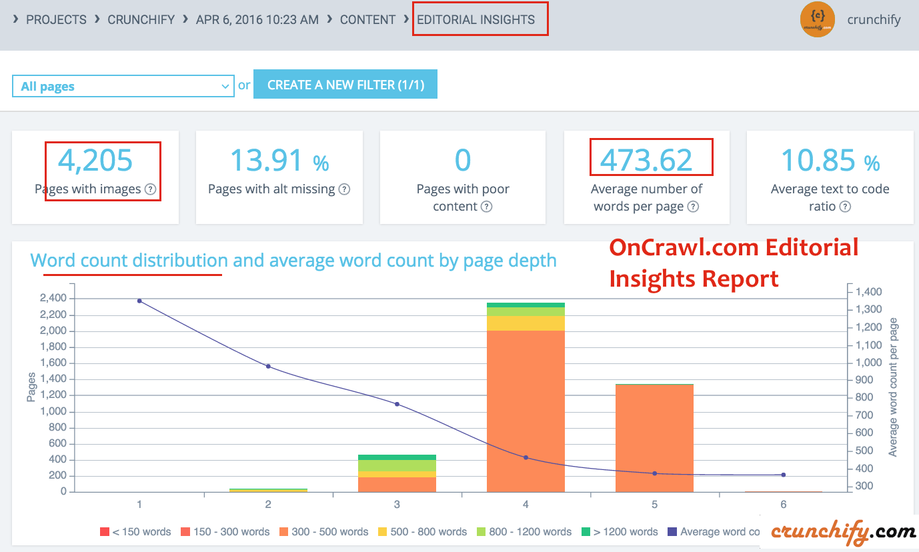Click the depth 4 yellow bar segment
The image size is (919, 552).
(x=526, y=323)
